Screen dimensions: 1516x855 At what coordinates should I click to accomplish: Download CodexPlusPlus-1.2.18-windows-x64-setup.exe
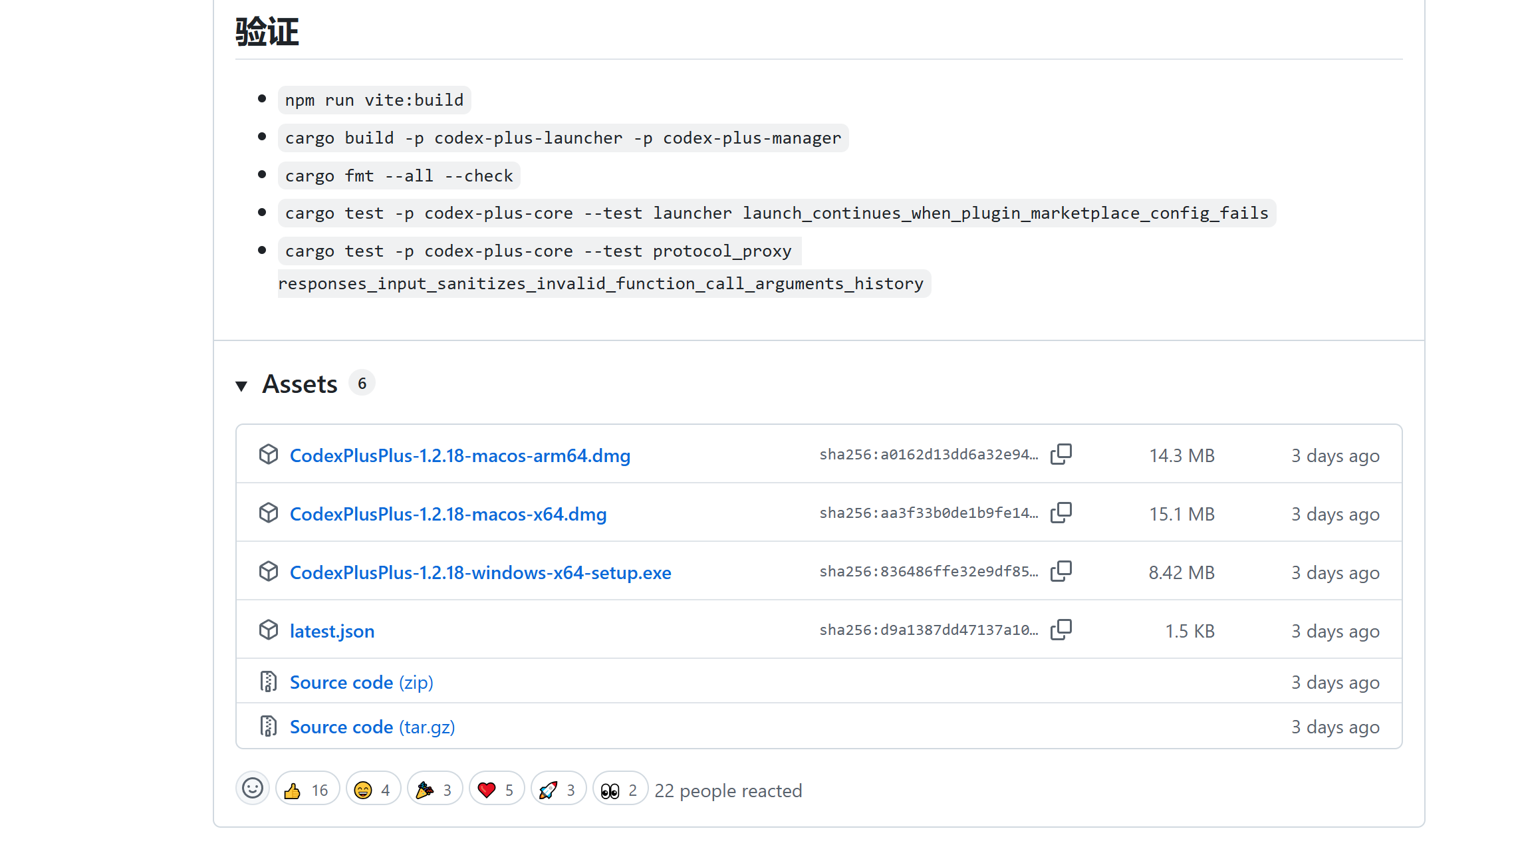481,573
